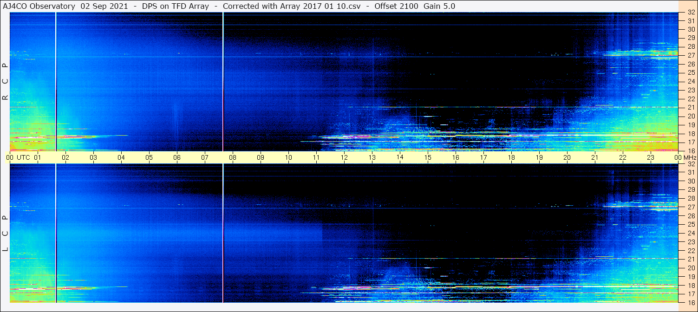Viewport: 698px width, 312px height.
Task: Pick the 23 hour label on the time axis
Action: (651, 157)
